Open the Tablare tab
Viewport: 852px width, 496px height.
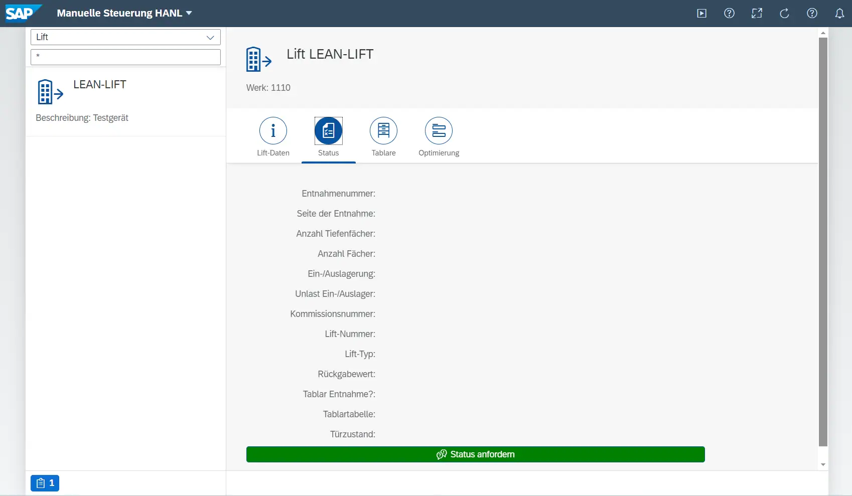click(x=384, y=137)
